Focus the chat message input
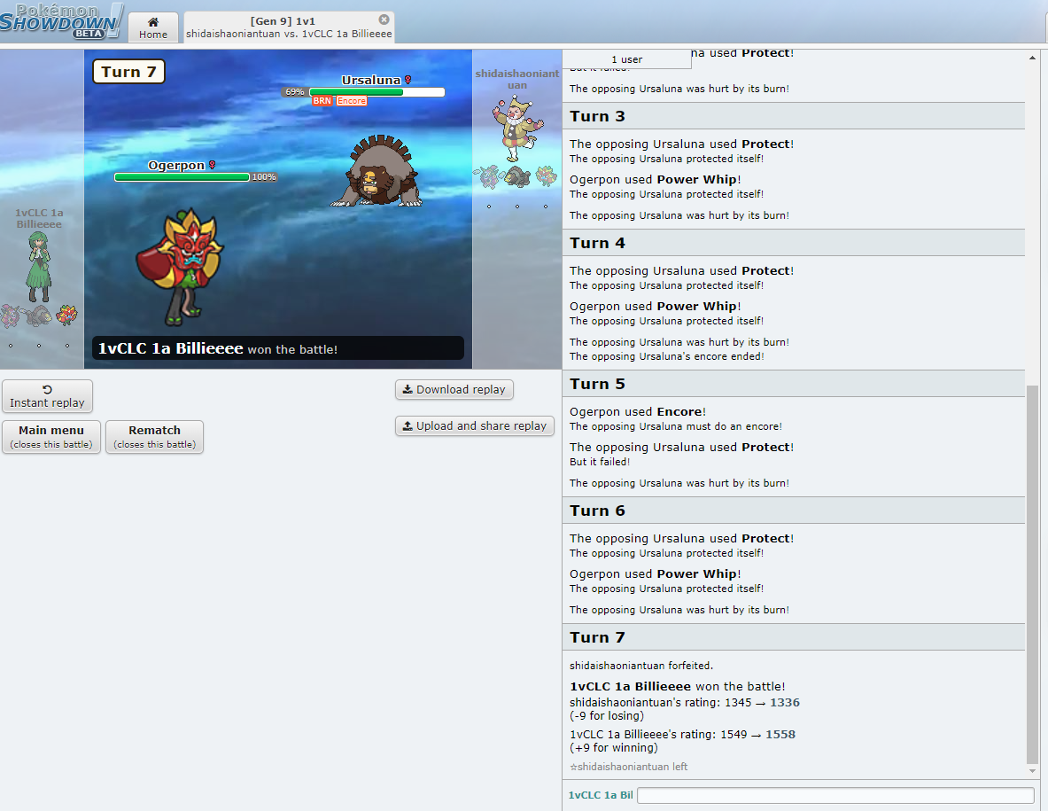This screenshot has height=811, width=1048. coord(835,795)
